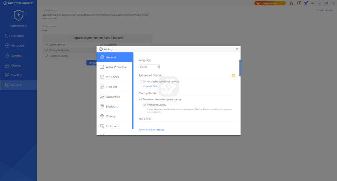The height and width of the screenshot is (181, 337).
Task: Open Active Protection settings tab
Action: coord(115,67)
